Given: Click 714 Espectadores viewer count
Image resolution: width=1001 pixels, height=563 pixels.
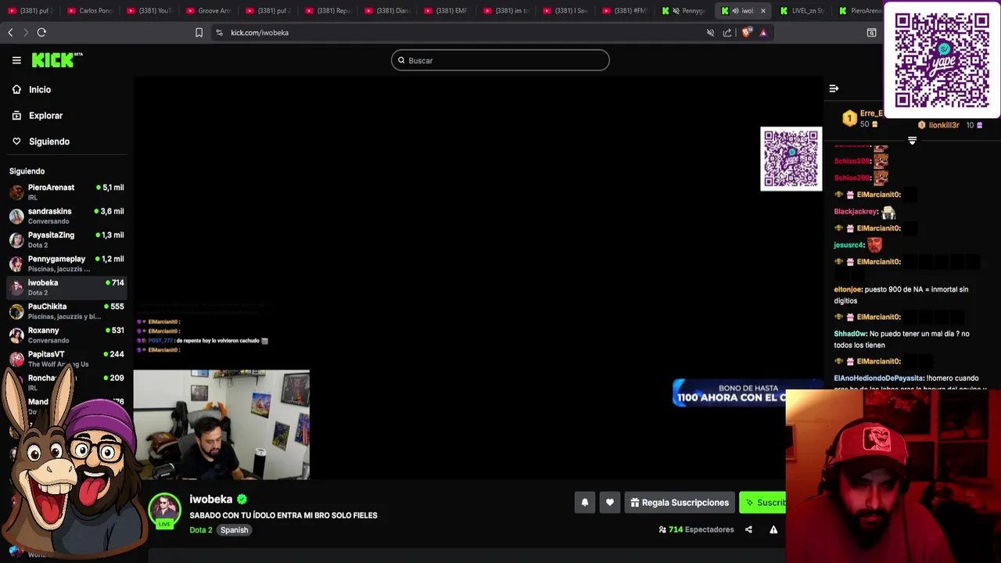Looking at the screenshot, I should [696, 529].
